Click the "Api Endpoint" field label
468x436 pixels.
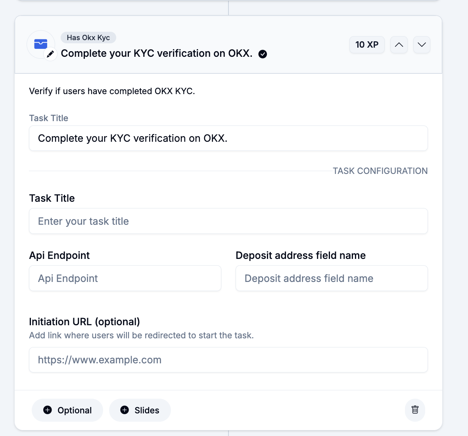tap(59, 255)
